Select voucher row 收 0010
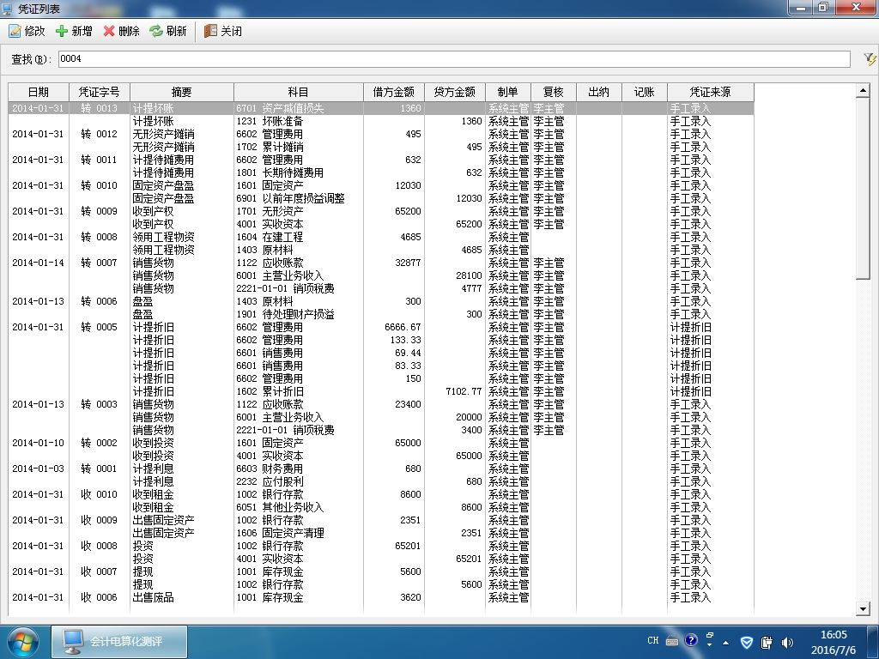 380,495
